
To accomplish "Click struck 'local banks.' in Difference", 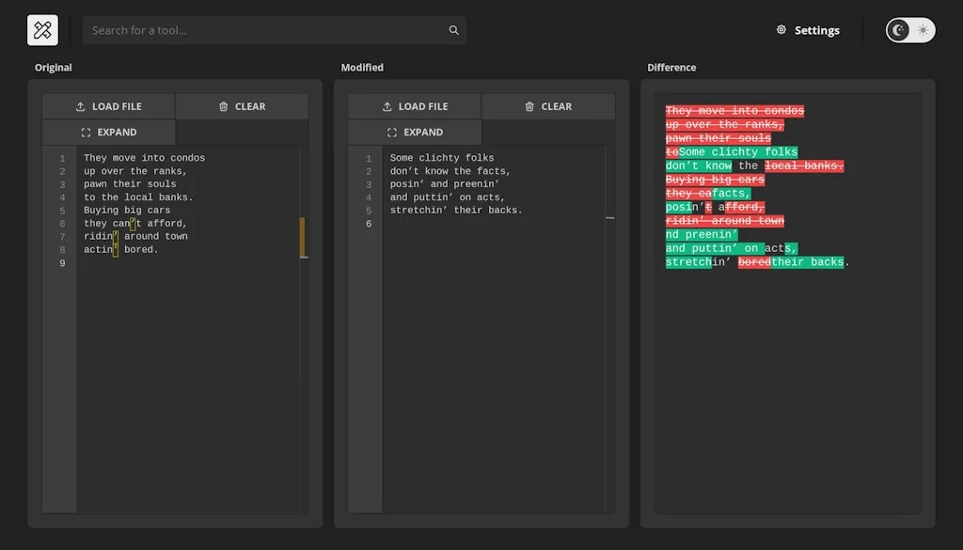I will [804, 165].
